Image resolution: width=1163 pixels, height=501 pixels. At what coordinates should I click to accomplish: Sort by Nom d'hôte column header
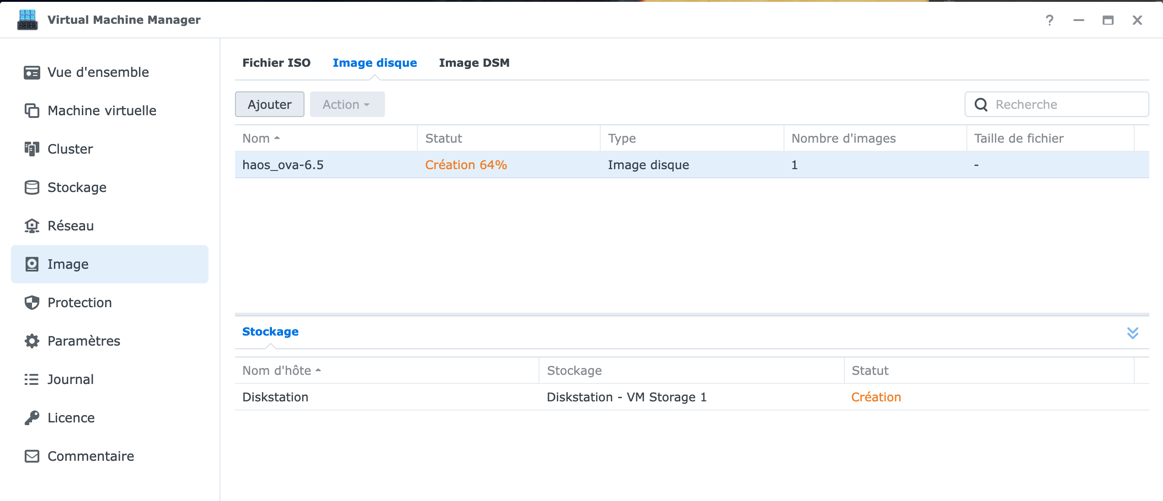coord(387,371)
